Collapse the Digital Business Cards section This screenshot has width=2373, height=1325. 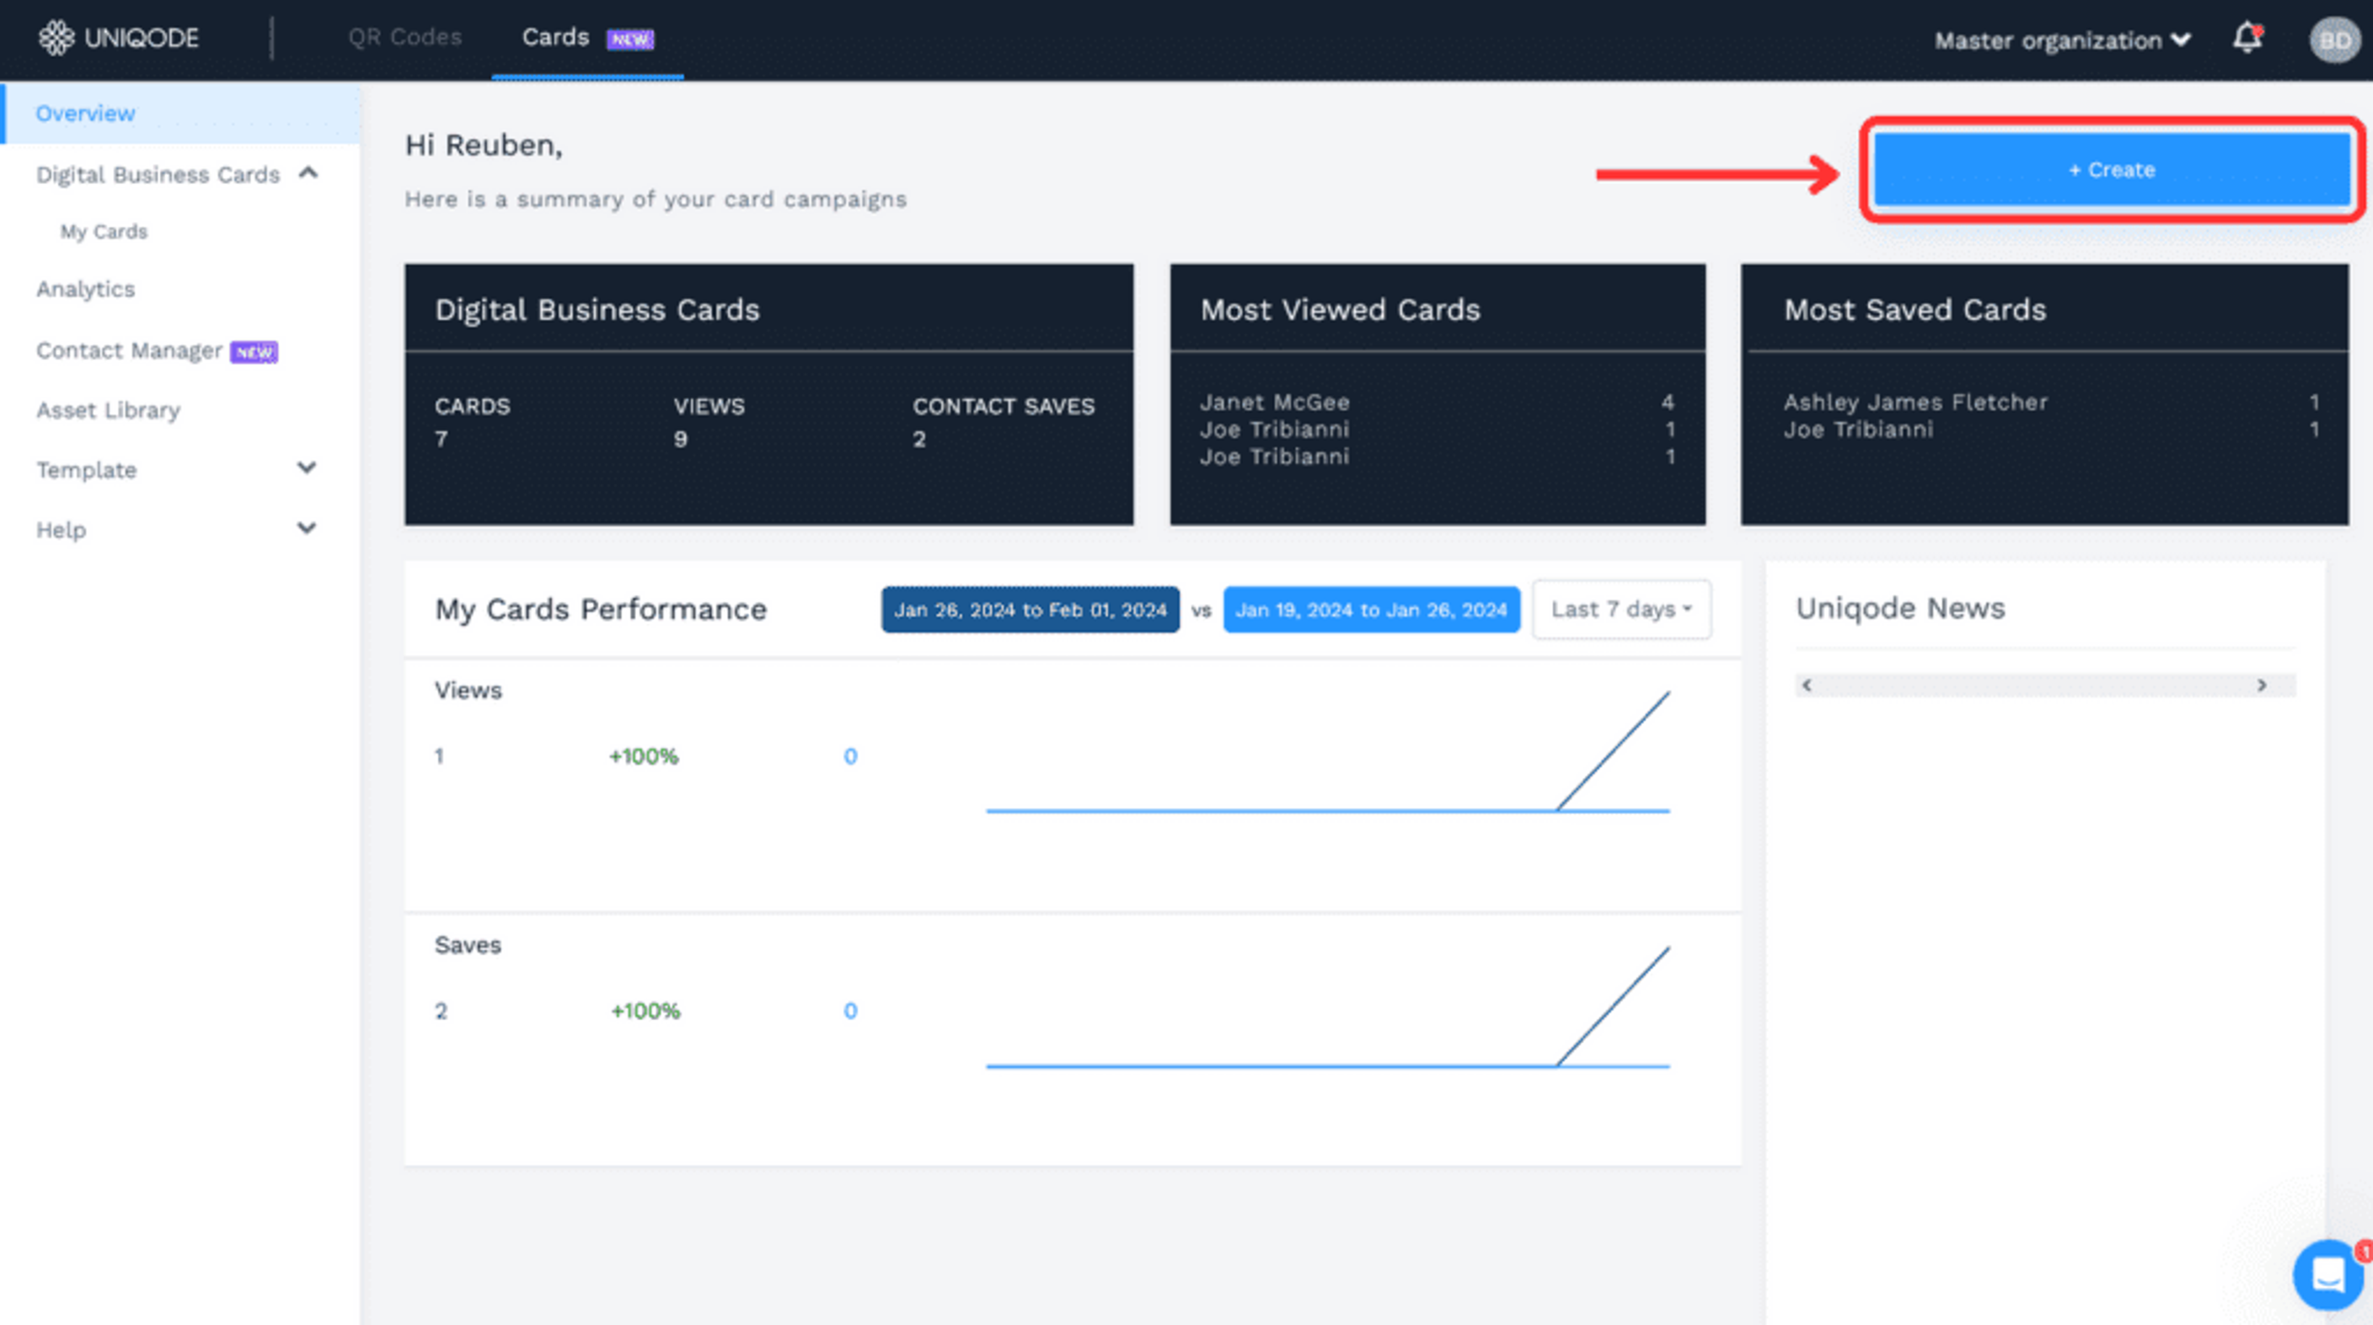tap(308, 173)
